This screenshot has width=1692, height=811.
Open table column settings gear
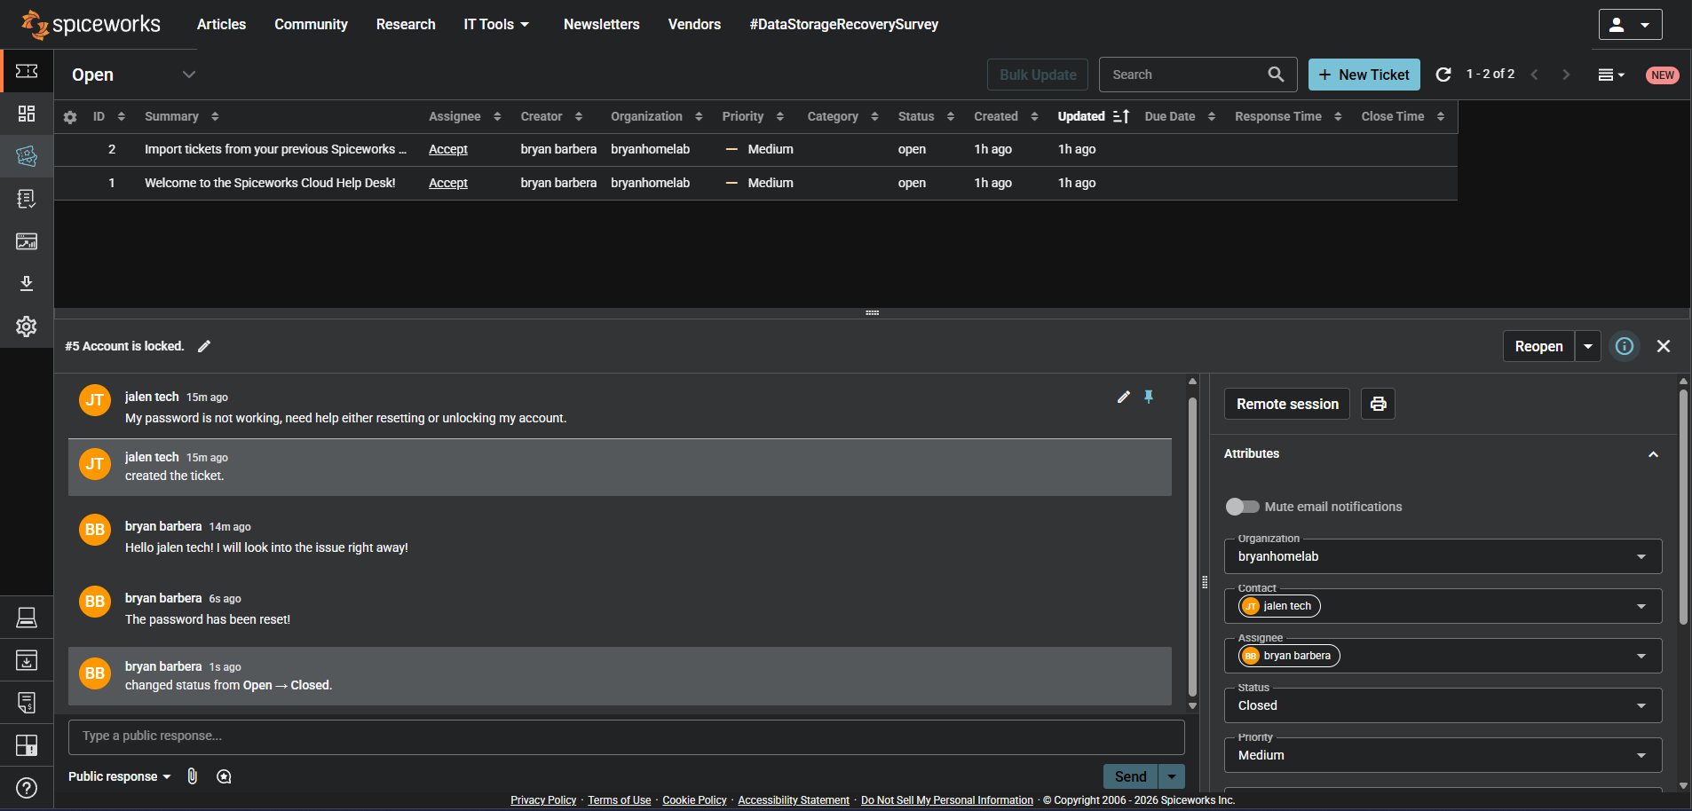(70, 117)
